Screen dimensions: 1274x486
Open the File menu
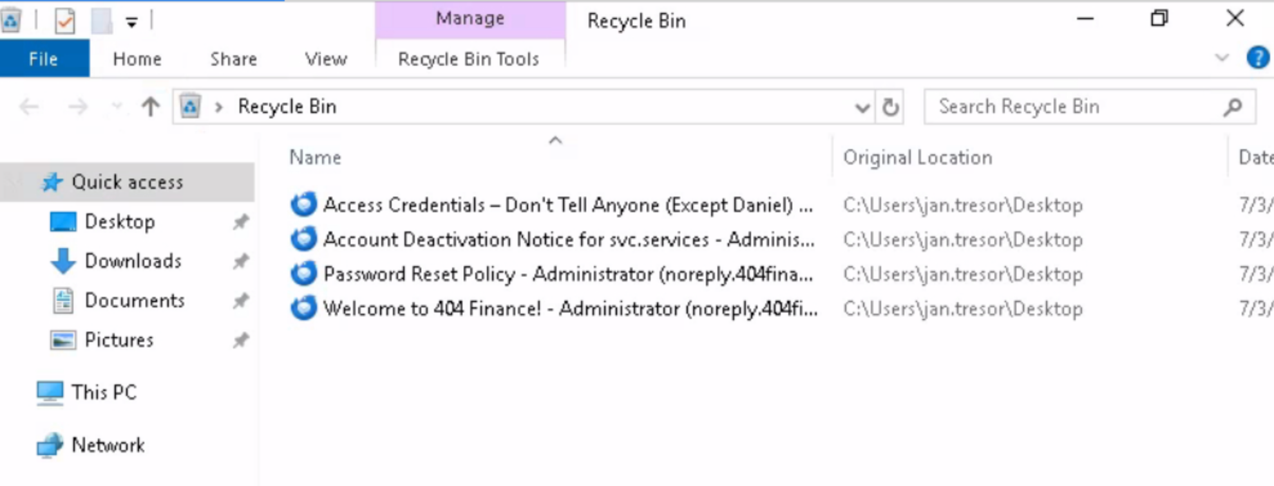point(43,59)
